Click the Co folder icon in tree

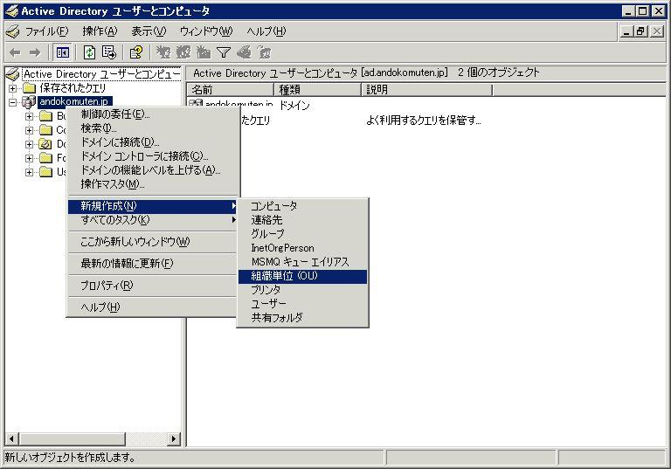click(45, 130)
